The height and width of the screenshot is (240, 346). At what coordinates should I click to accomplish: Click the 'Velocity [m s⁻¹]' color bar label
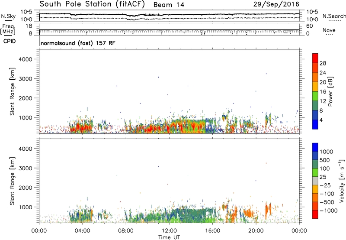342,181
